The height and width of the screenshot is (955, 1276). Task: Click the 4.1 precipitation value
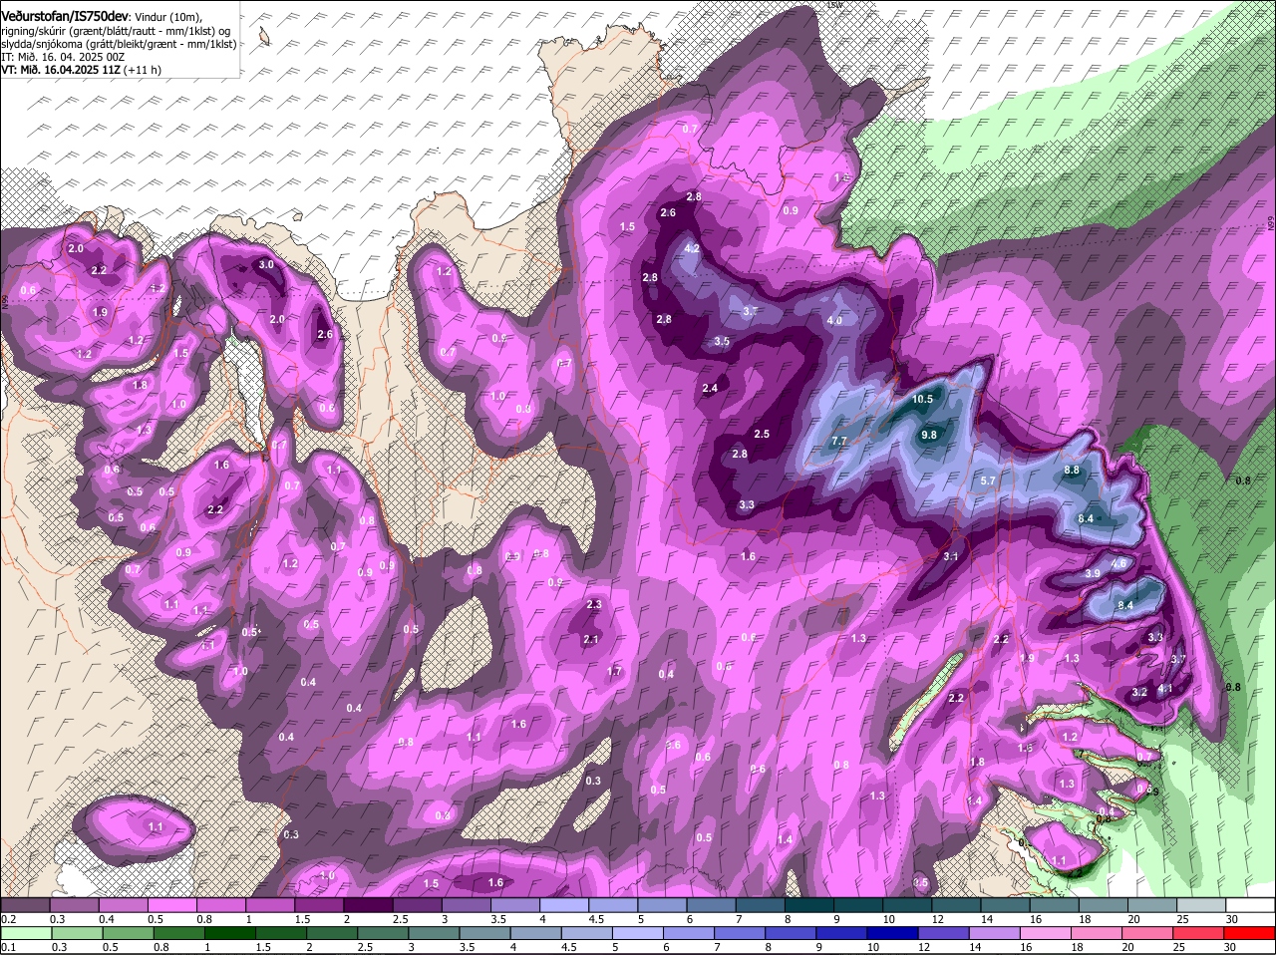pyautogui.click(x=1164, y=689)
